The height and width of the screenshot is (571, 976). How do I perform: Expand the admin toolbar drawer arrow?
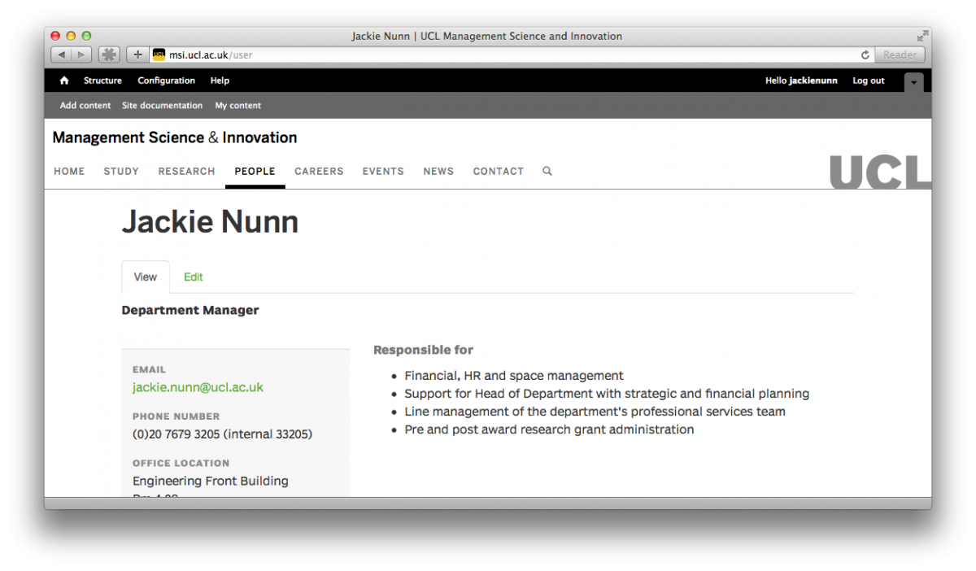(914, 81)
